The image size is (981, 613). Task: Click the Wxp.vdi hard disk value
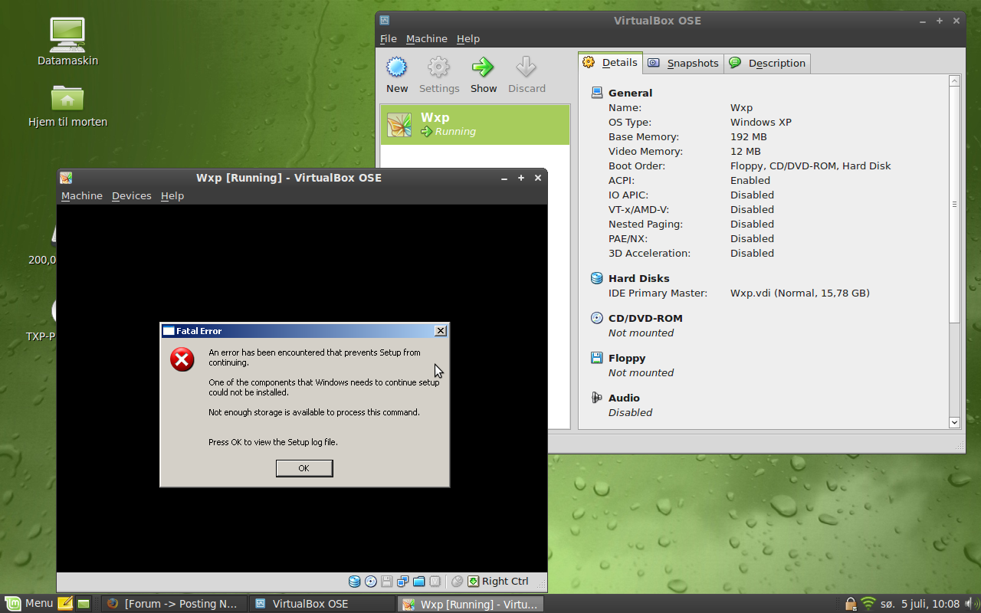tap(800, 293)
